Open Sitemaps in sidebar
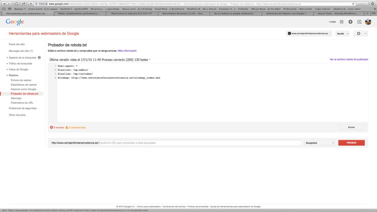Screen dimensions: 377x212 click(x=16, y=98)
